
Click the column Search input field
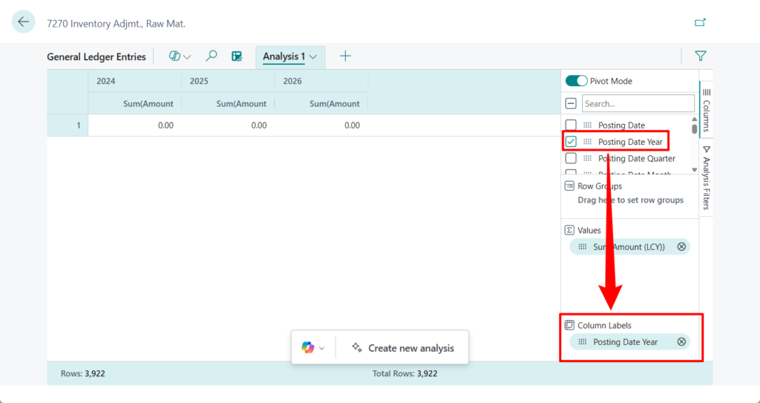click(x=638, y=104)
